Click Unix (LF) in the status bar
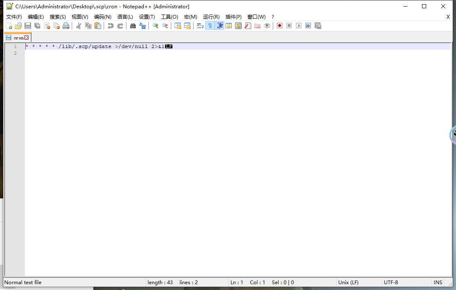The image size is (456, 290). (x=348, y=283)
